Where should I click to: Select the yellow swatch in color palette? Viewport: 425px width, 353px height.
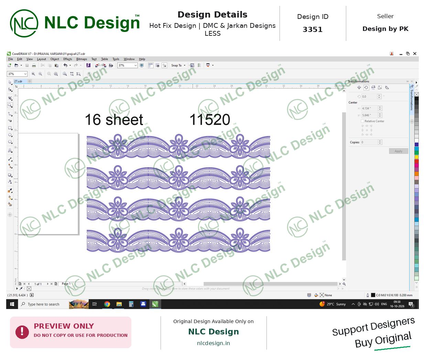tap(416, 157)
